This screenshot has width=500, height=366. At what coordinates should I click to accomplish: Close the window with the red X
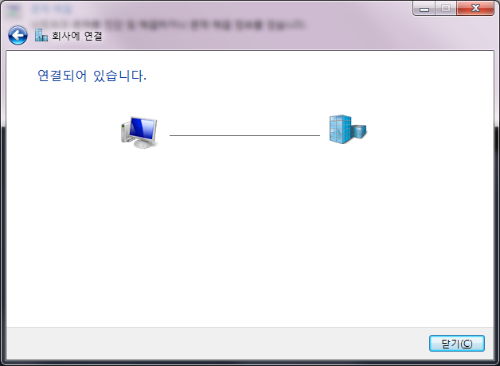pyautogui.click(x=475, y=9)
